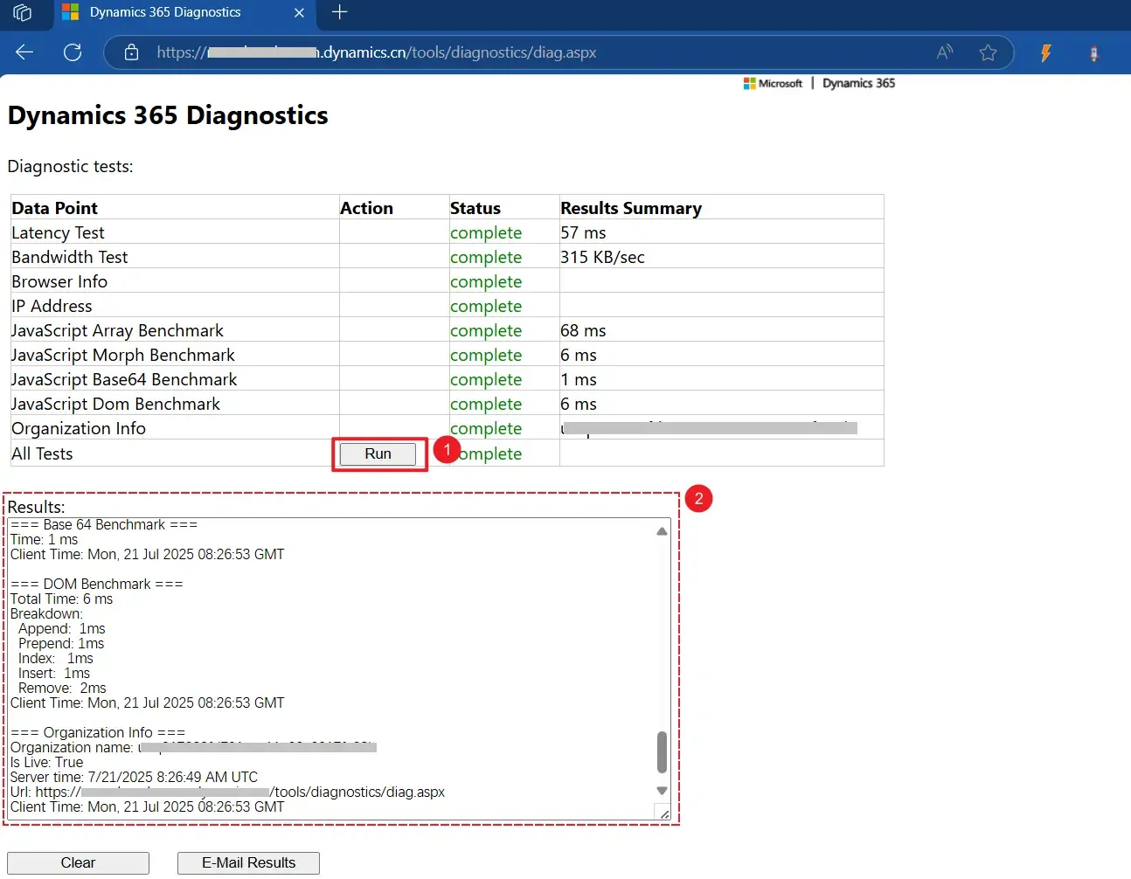Image resolution: width=1131 pixels, height=879 pixels.
Task: Click the "6 ms" Morph Benchmark result
Action: point(579,355)
